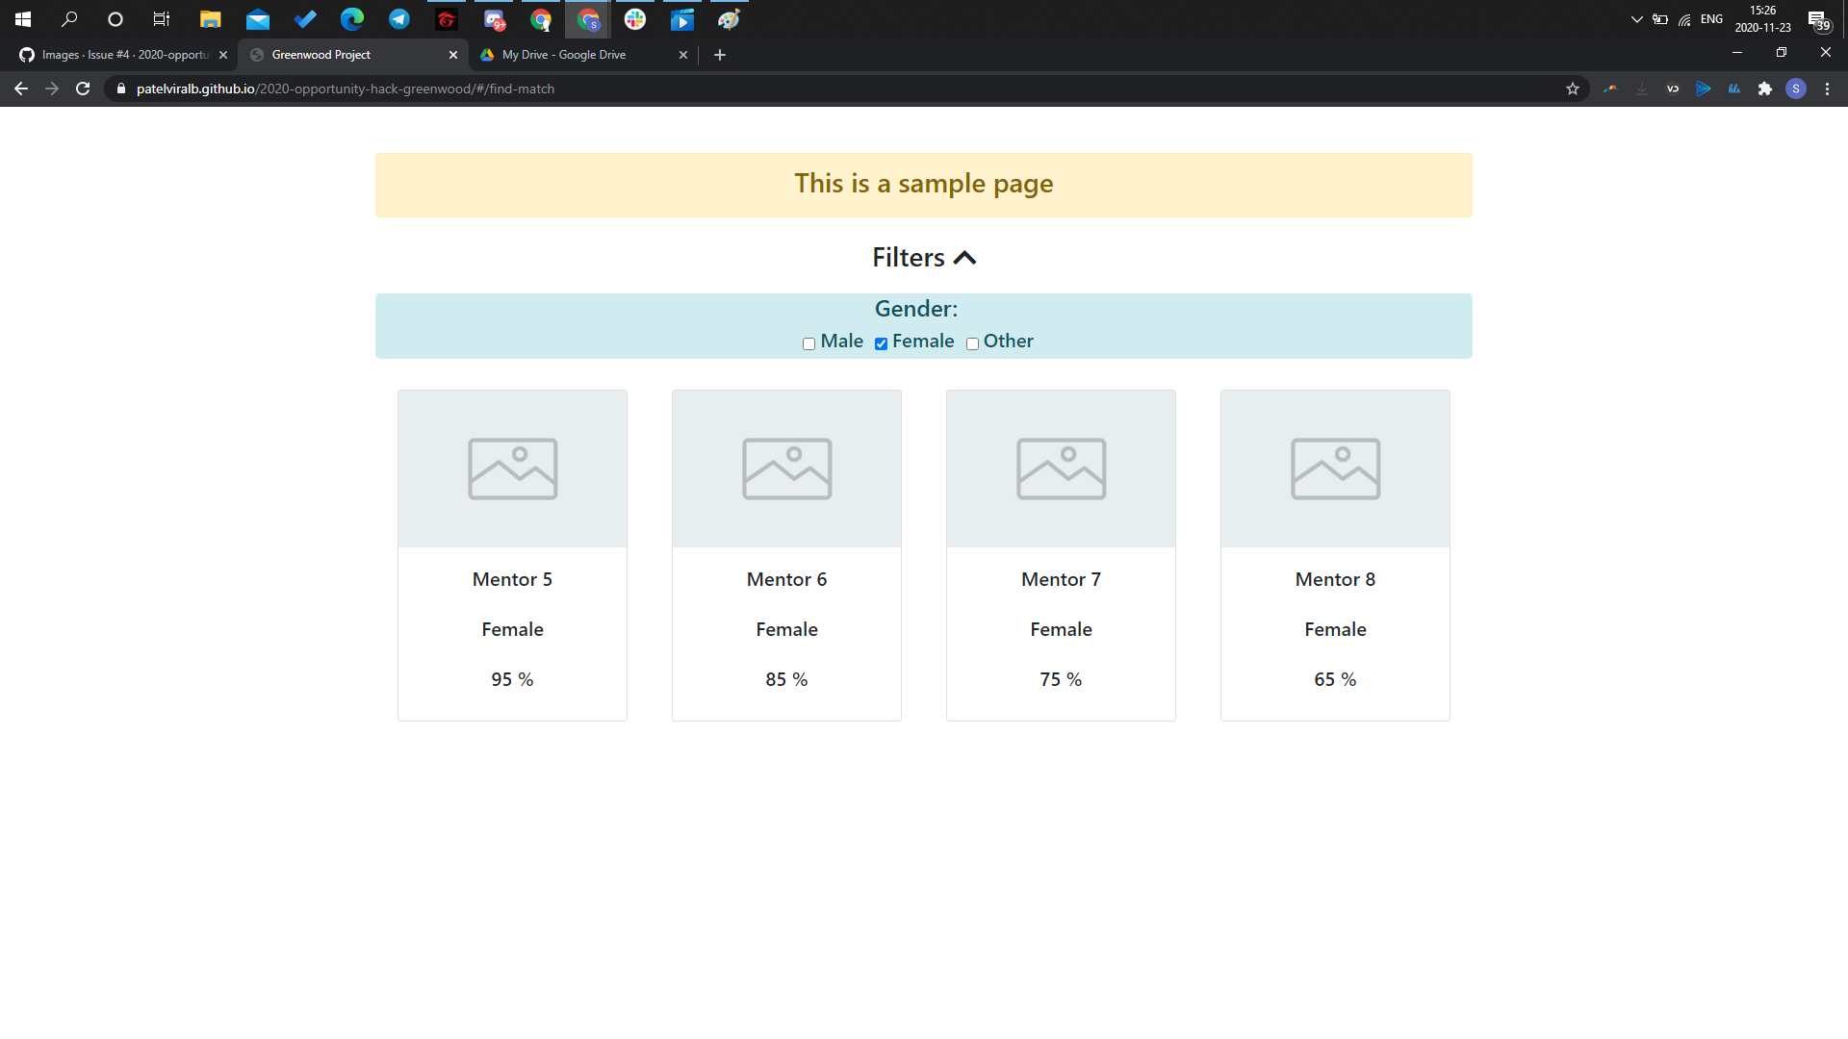Close the Greenwood Project tab
Screen dimensions: 1848x1039
[x=453, y=55]
